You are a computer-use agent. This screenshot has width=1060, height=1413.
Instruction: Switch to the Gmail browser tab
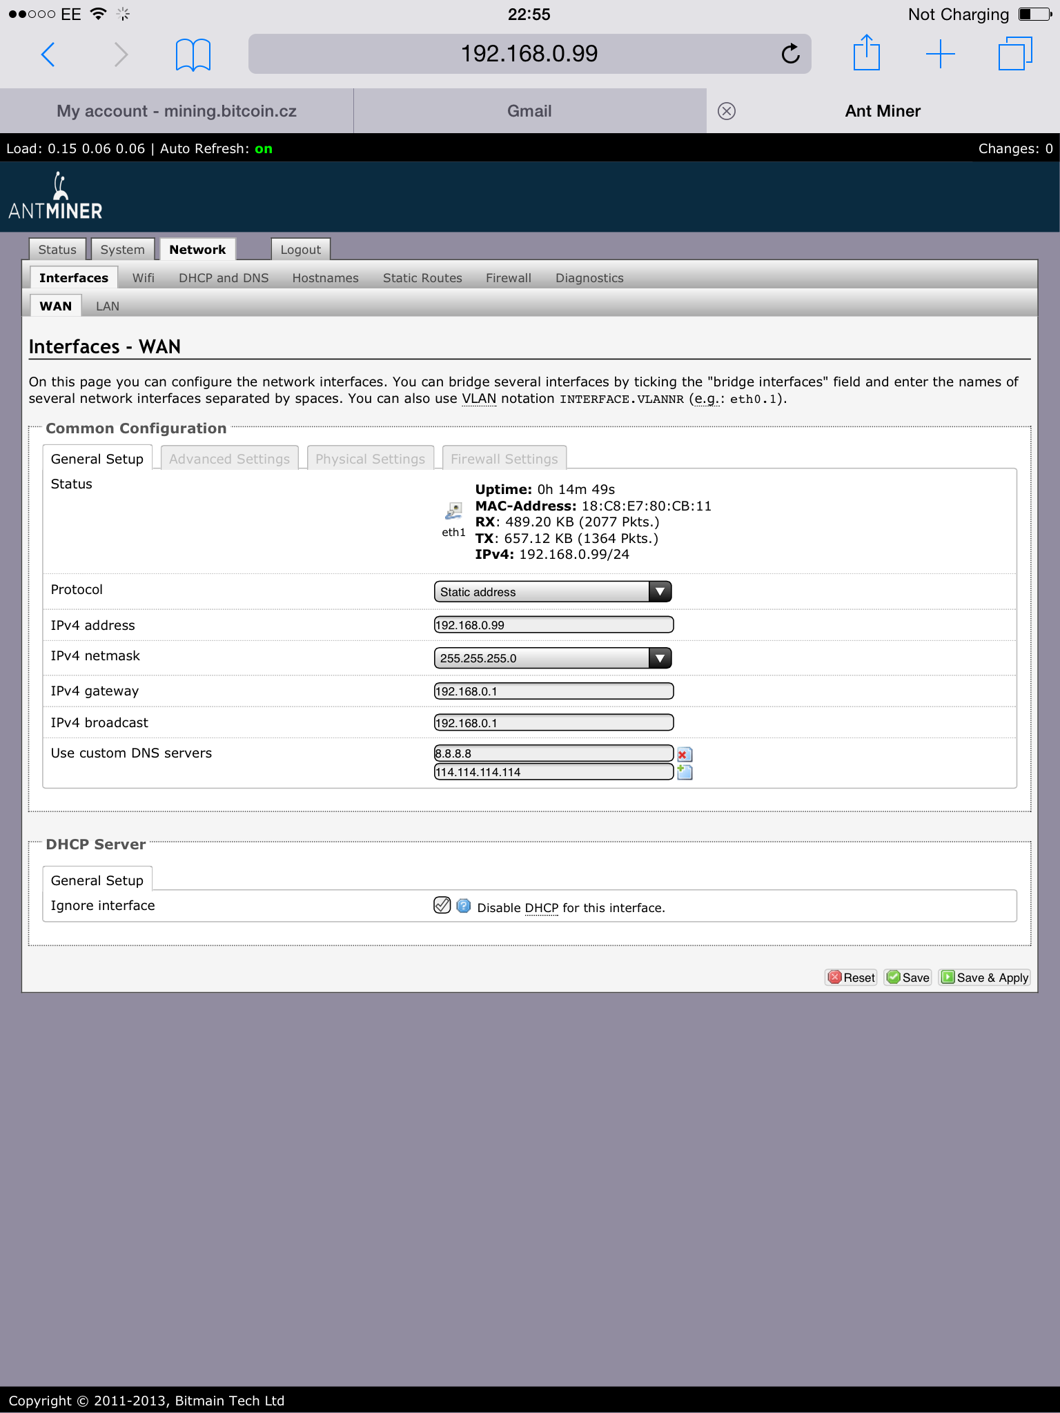[530, 111]
